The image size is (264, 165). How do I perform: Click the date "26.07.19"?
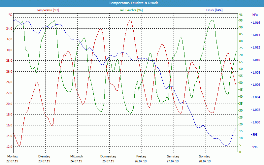coord(141,161)
